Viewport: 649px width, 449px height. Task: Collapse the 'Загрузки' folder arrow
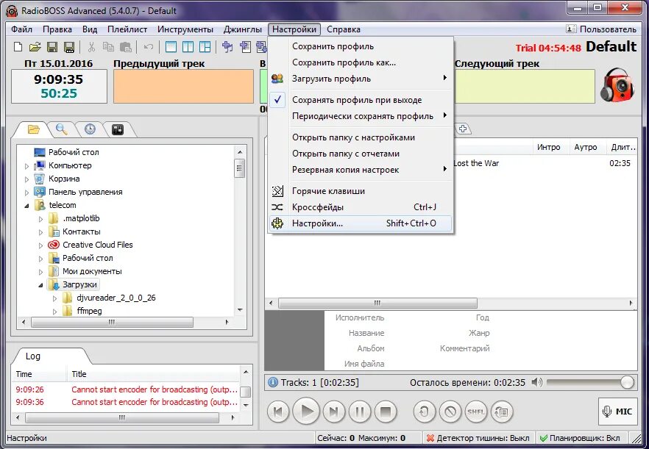tap(40, 285)
